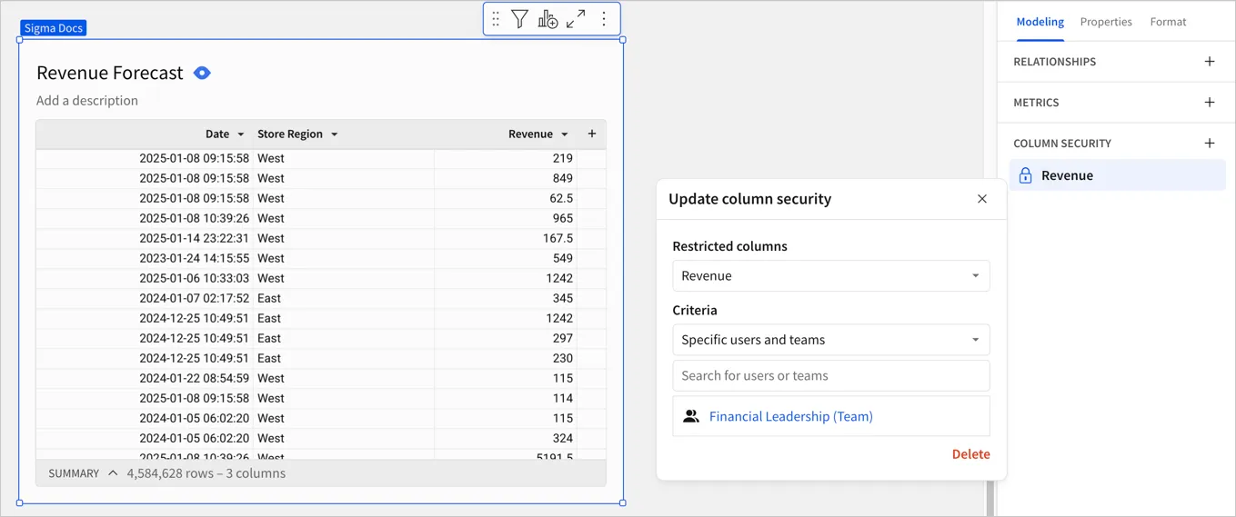Select Revenue in Column Security list
Screen dimensions: 1236x517
(x=1118, y=175)
